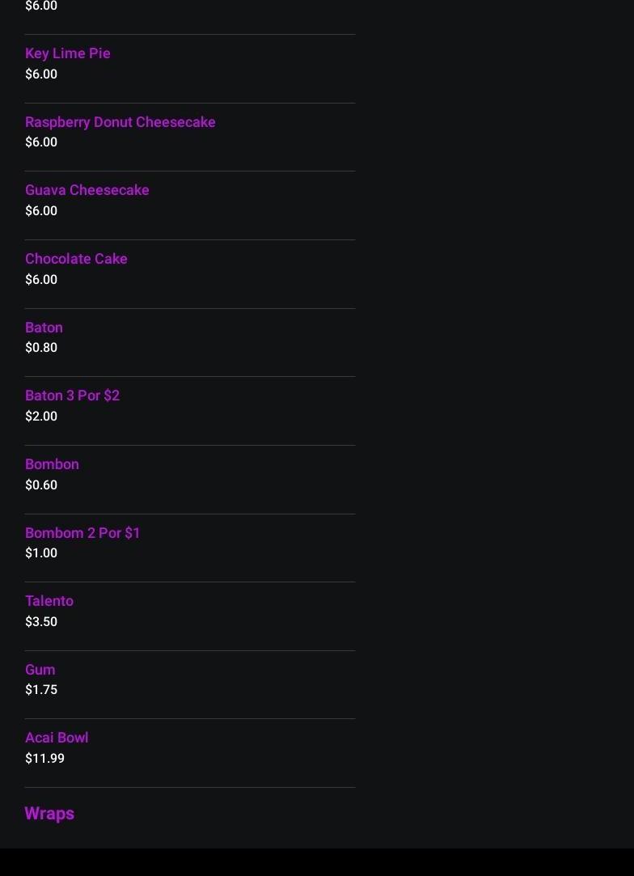Choose the Chocolate Cake item
The height and width of the screenshot is (876, 634).
coord(76,259)
